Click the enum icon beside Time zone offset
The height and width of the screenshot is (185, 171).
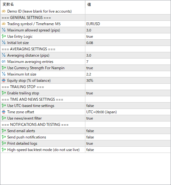[x=3, y=112]
